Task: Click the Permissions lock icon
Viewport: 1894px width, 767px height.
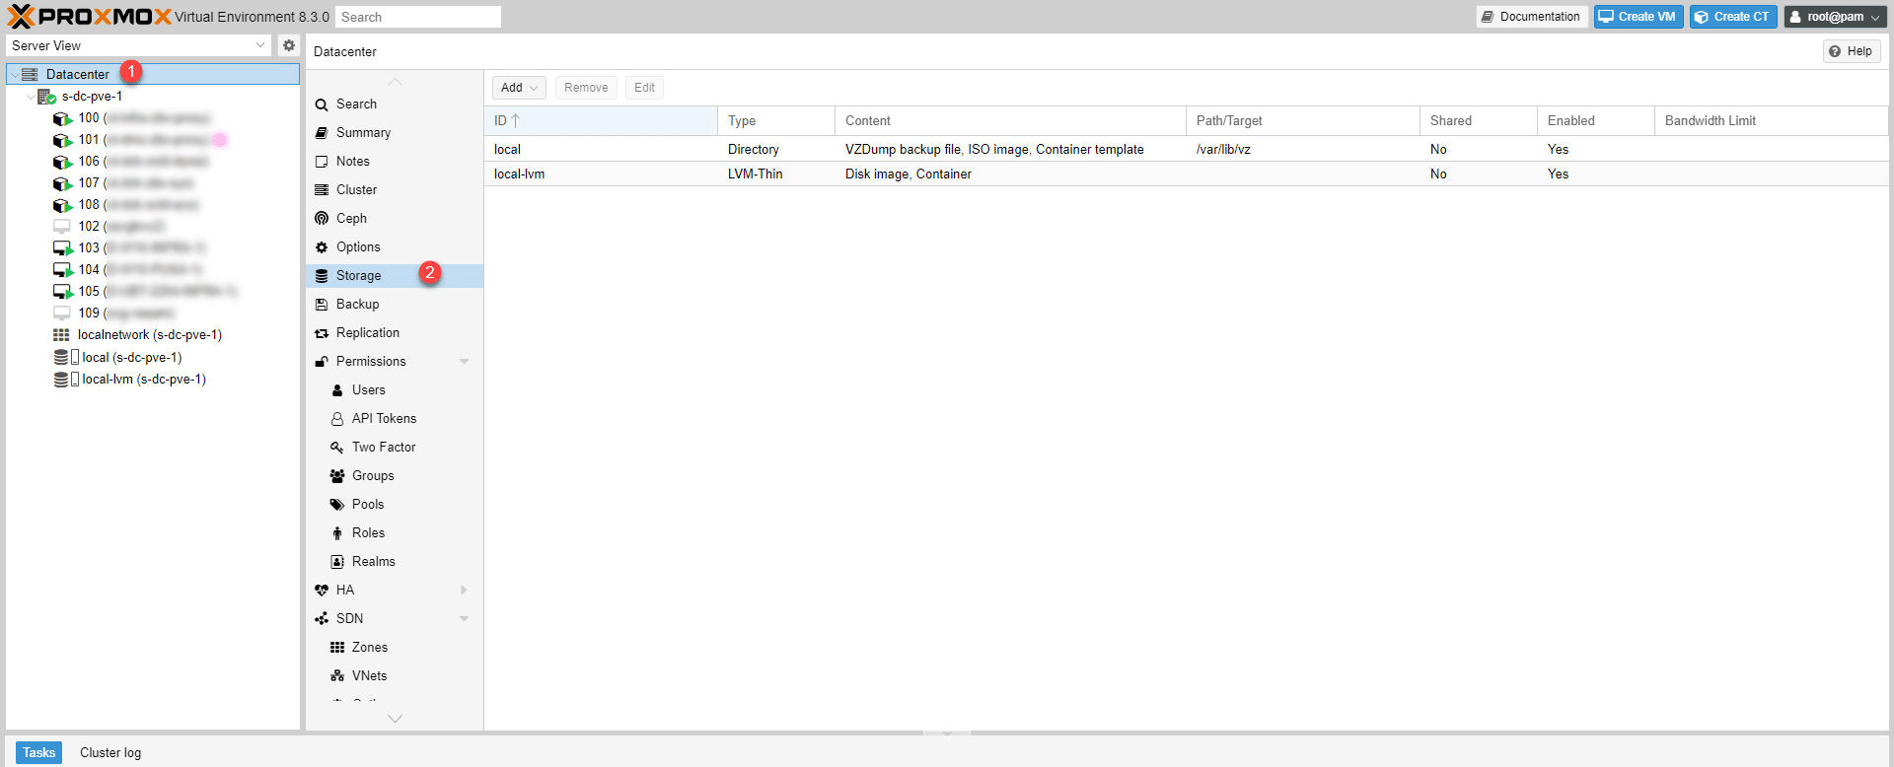Action: pyautogui.click(x=322, y=362)
